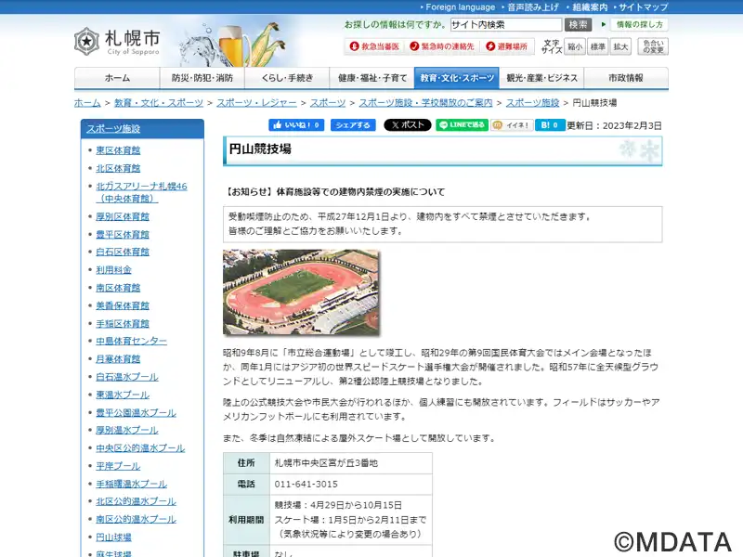Open 北区体育館 sidebar link
Screen dimensions: 743x557
tap(118, 169)
